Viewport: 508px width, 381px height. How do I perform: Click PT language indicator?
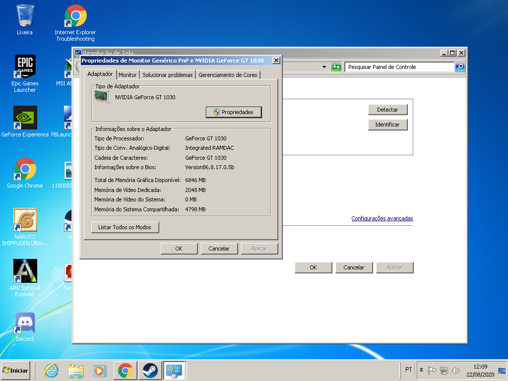[409, 369]
